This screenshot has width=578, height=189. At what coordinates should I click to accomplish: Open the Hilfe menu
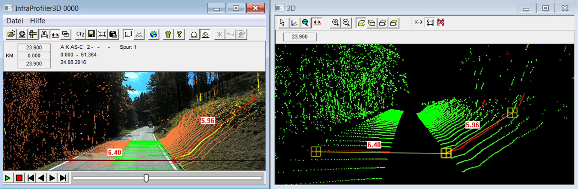38,21
